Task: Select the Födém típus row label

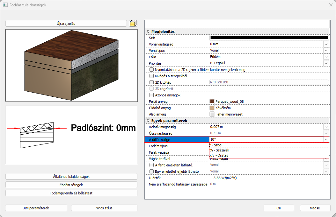Action: pos(158,146)
